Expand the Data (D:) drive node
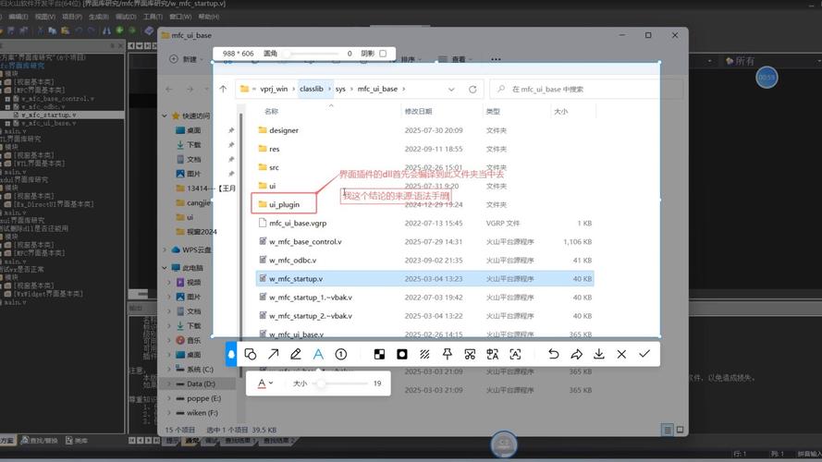 (169, 384)
